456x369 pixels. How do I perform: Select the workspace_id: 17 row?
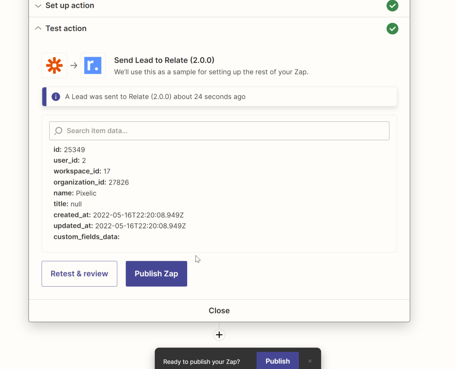pos(82,171)
